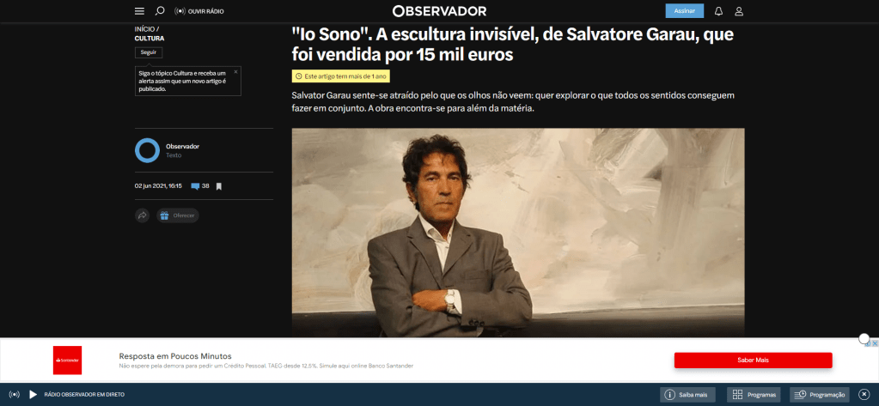Bookmark the article with the bookmark icon
This screenshot has height=406, width=879.
point(219,186)
